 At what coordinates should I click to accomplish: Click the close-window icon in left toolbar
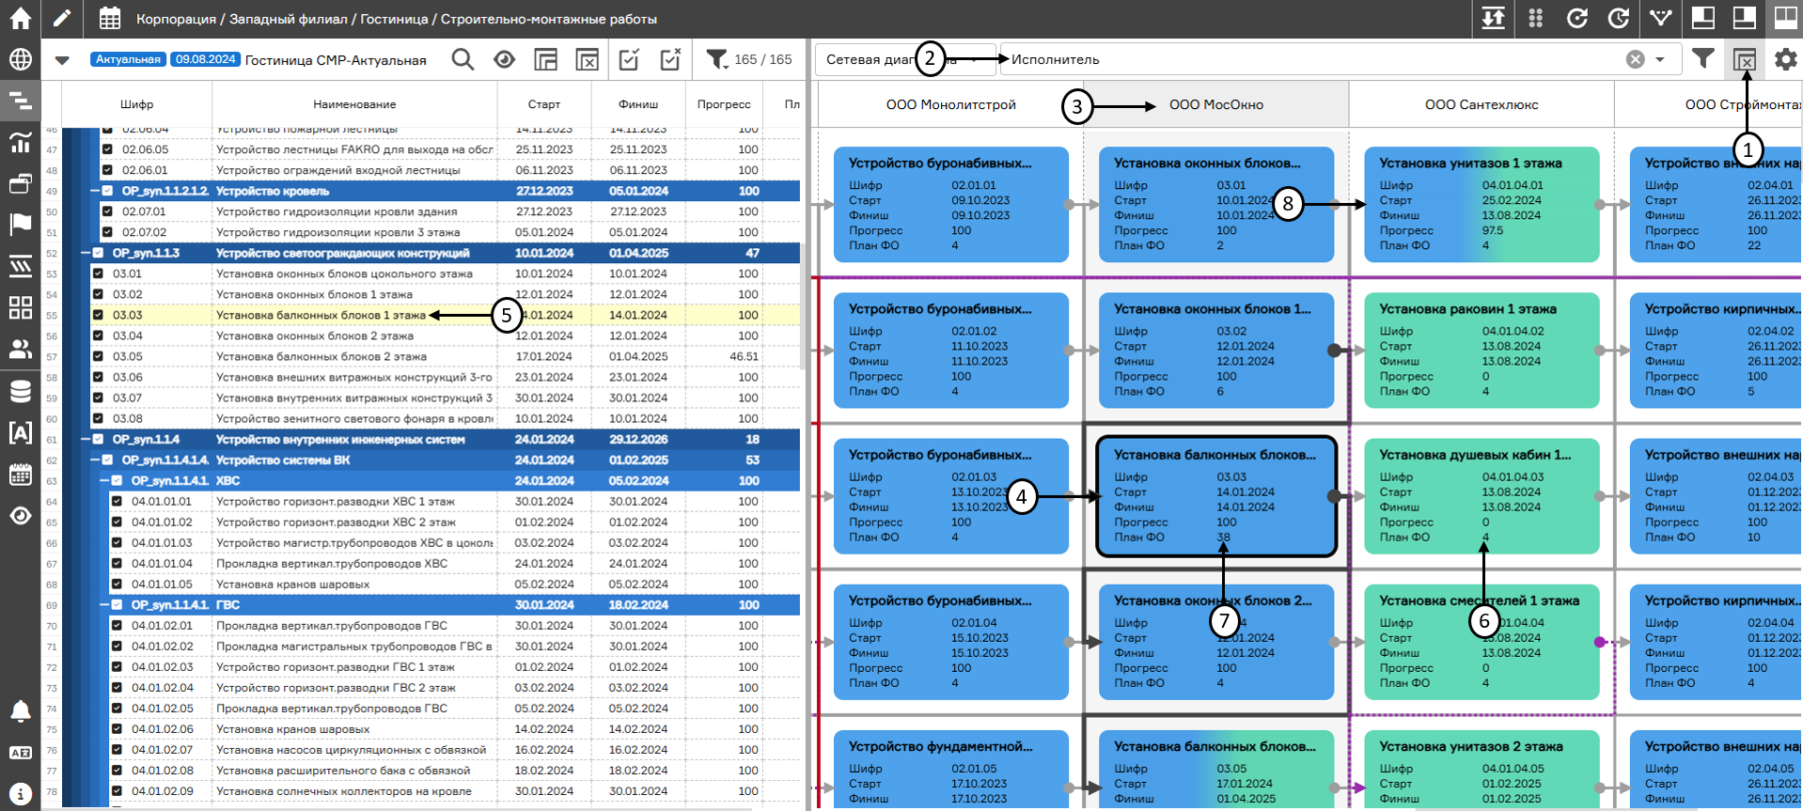587,59
